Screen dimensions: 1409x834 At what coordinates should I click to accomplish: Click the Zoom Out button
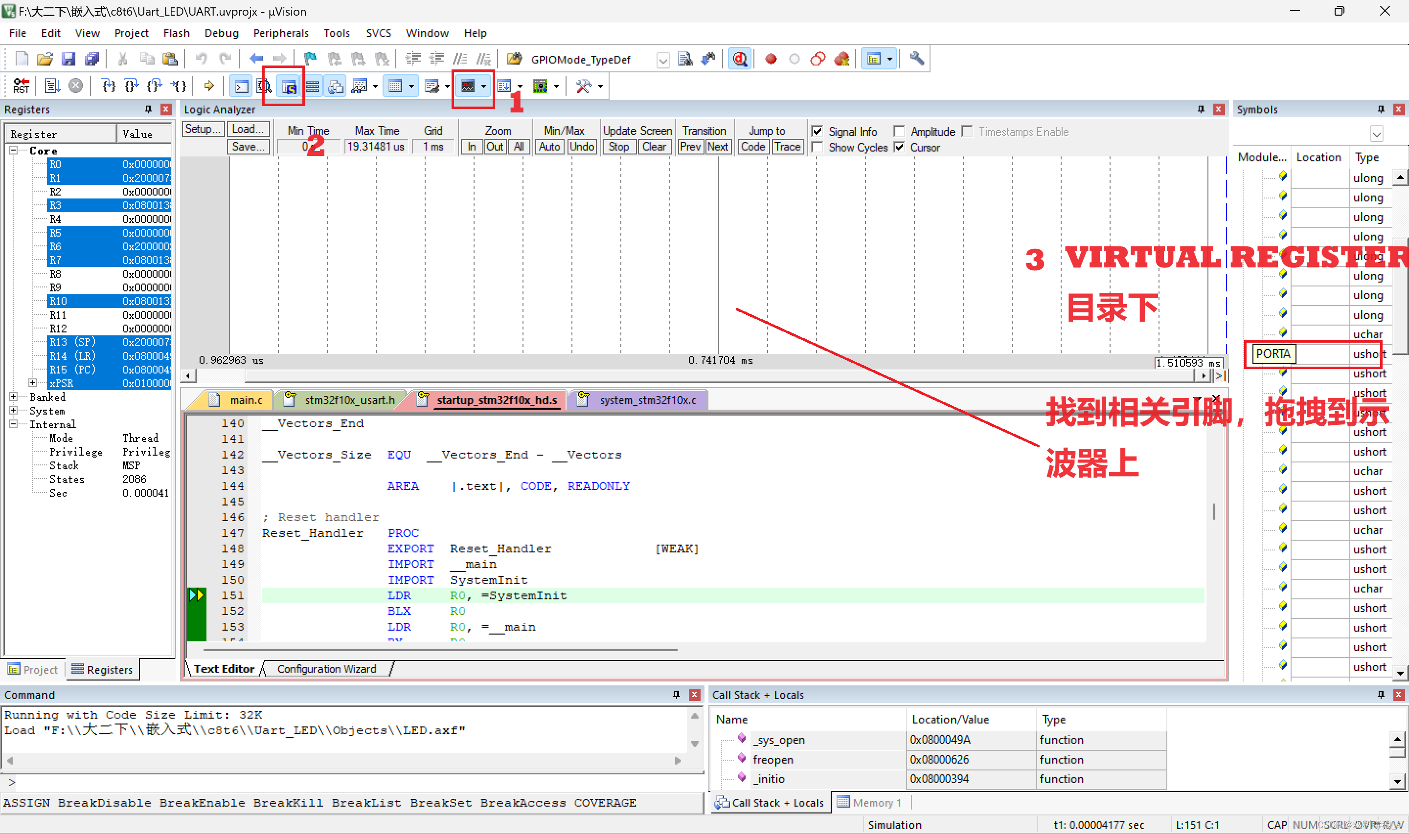(x=494, y=147)
